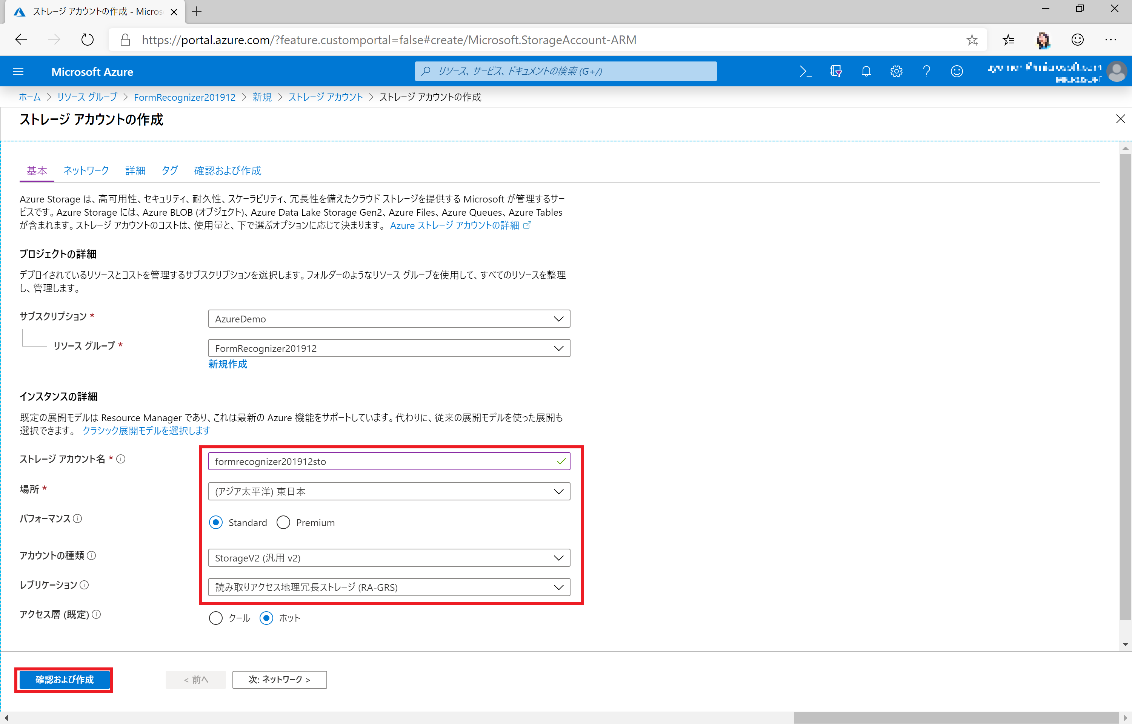Switch to the ネットワーク tab
This screenshot has height=724, width=1132.
pos(86,171)
